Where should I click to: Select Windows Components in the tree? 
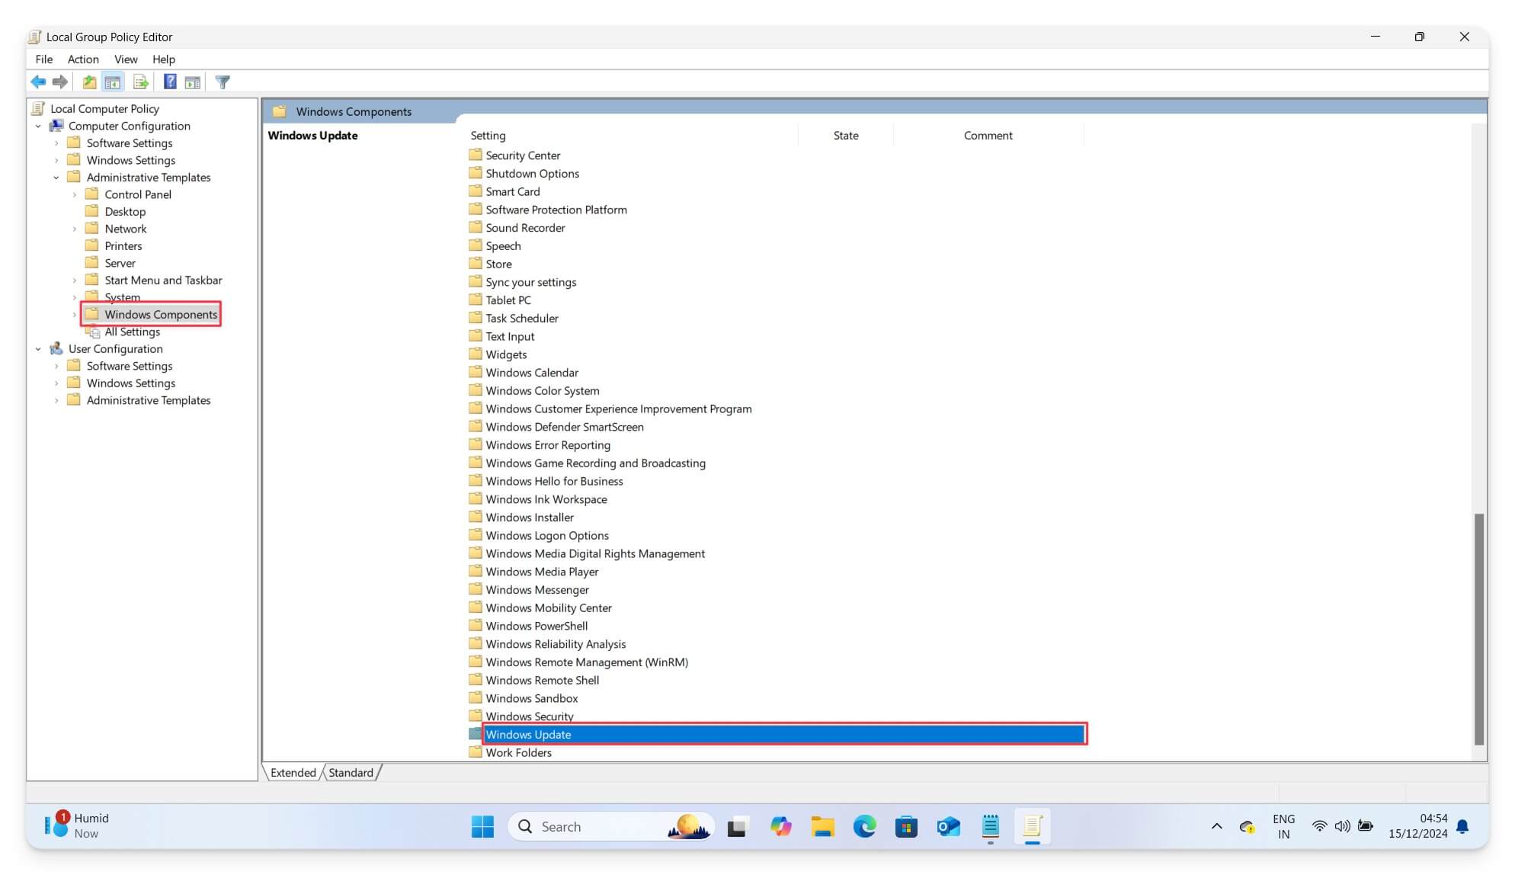click(161, 314)
